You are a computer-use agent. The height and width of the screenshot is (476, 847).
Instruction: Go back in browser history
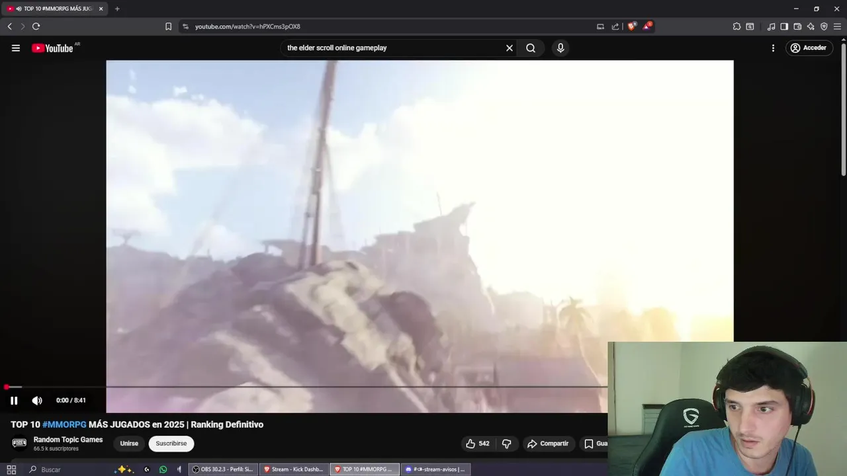(9, 26)
